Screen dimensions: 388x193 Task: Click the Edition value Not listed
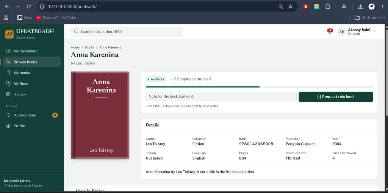154,158
